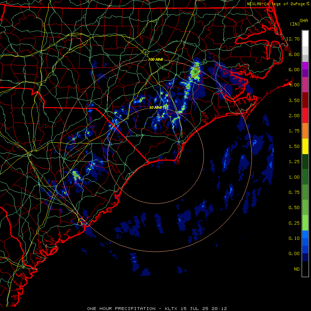Select the 8.00 legend value
This screenshot has width=311, height=311.
pos(294,54)
